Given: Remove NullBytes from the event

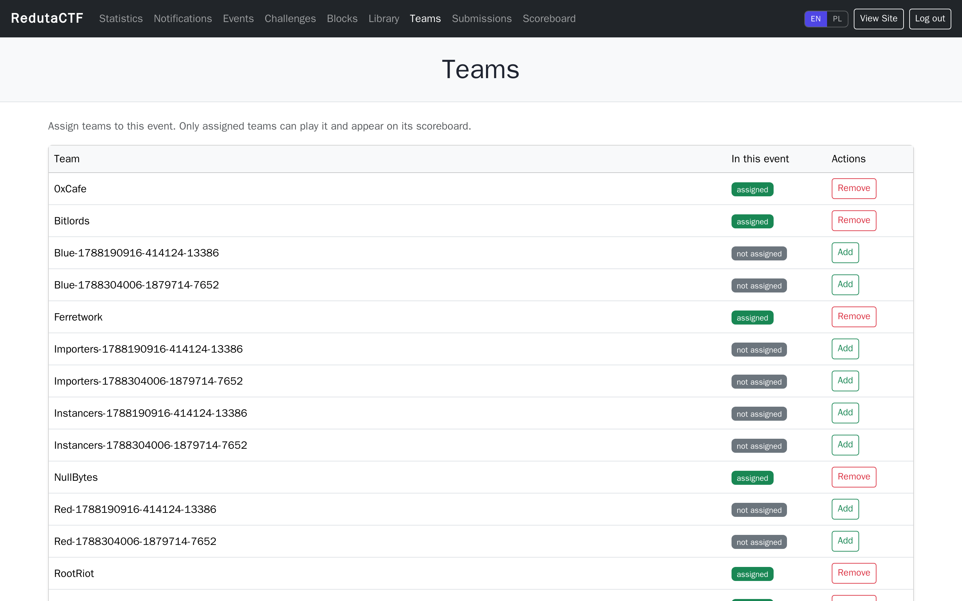Looking at the screenshot, I should [x=854, y=477].
